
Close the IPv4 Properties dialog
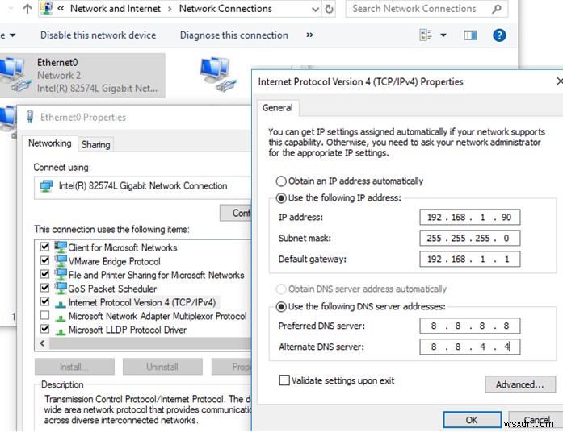[560, 81]
